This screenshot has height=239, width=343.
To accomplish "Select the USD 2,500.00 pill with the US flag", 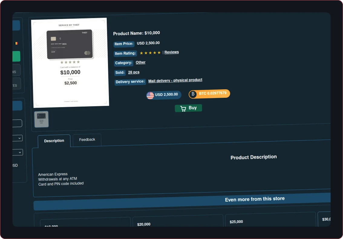I will point(164,95).
